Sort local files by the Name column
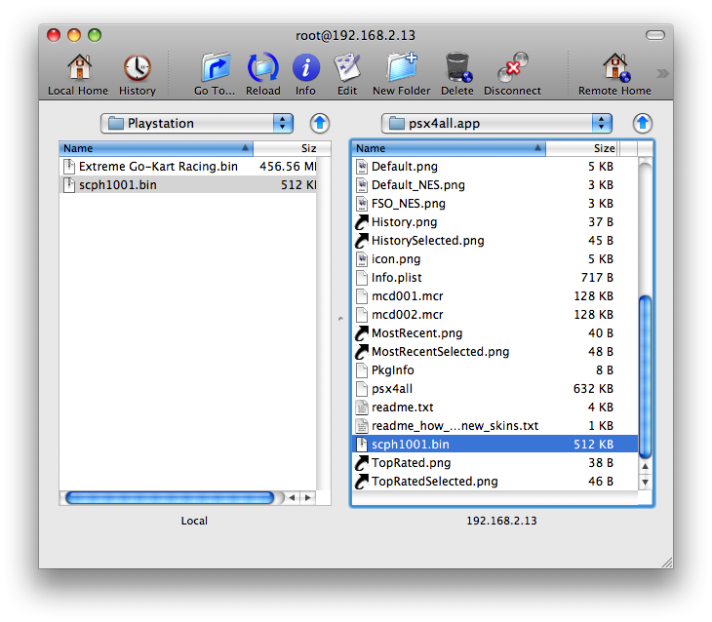The height and width of the screenshot is (622, 712). 156,148
